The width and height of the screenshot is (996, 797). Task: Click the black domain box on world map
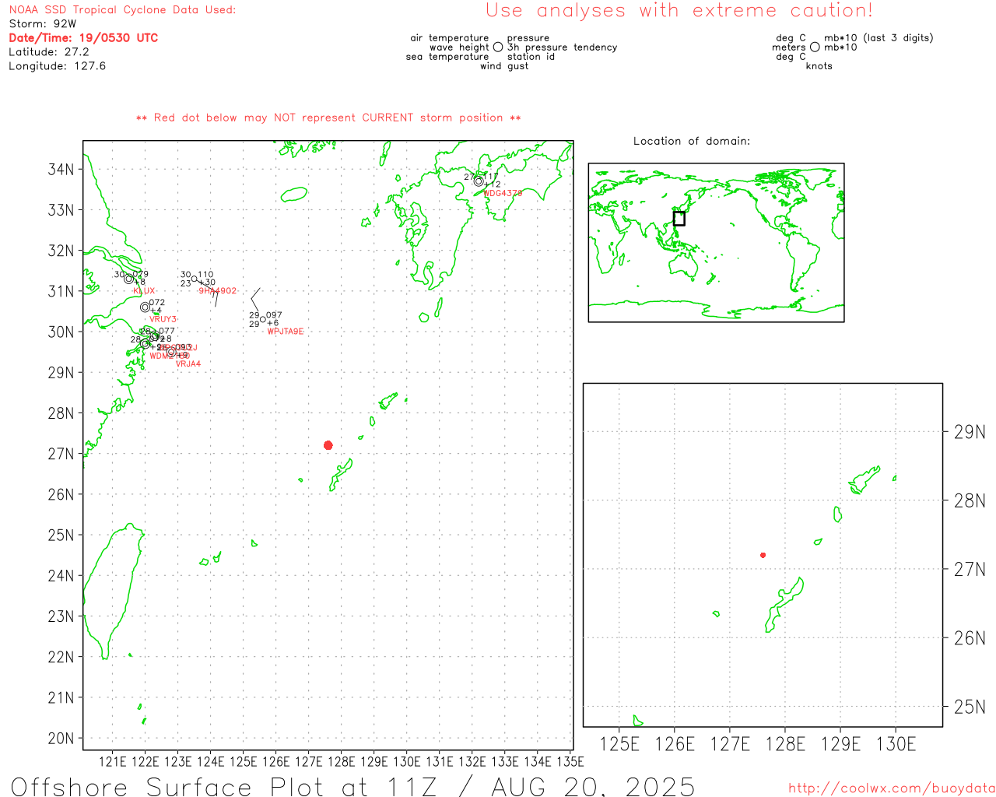point(679,219)
